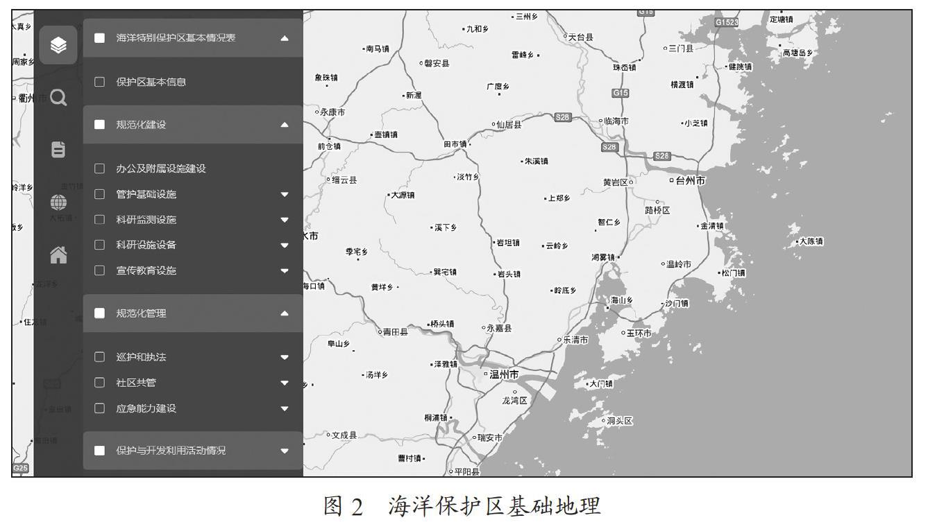Viewport: 937px width, 529px height.
Task: Click 大门镇 label on the map
Action: (601, 383)
